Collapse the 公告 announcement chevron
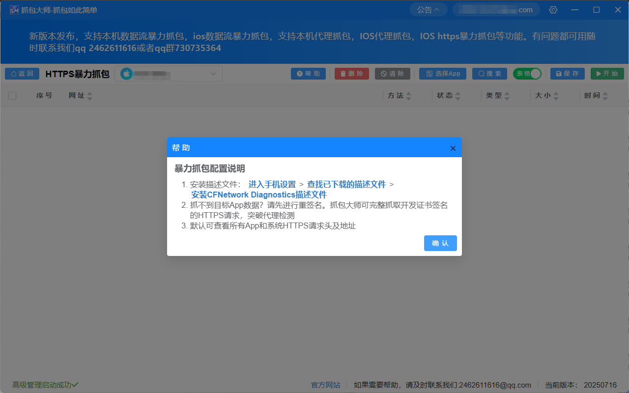This screenshot has width=629, height=393. click(428, 9)
